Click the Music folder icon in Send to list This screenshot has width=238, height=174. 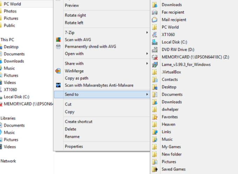click(155, 139)
